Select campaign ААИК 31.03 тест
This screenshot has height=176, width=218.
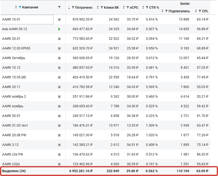(15, 126)
